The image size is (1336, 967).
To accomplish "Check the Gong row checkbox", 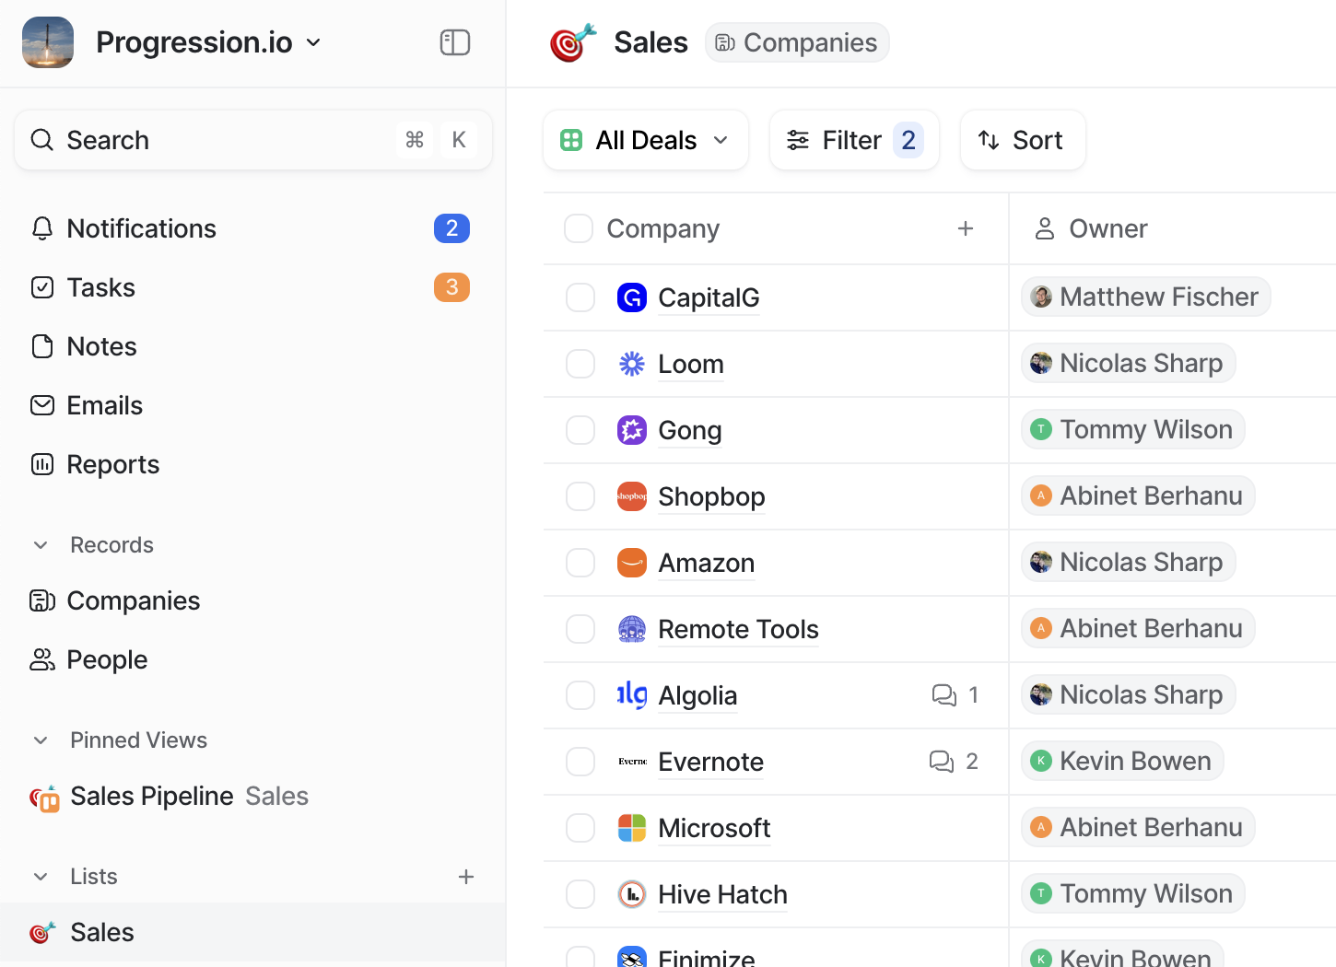I will [x=580, y=430].
